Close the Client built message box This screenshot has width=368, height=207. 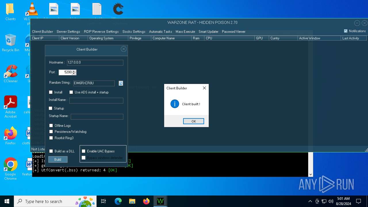pyautogui.click(x=204, y=88)
